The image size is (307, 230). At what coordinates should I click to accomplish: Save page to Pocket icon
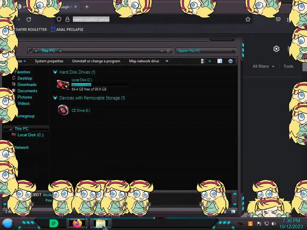pyautogui.click(x=278, y=19)
